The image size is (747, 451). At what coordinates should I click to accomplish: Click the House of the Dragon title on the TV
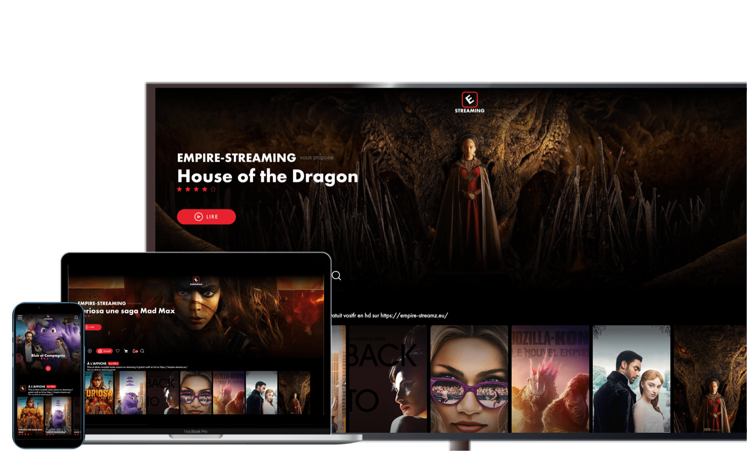pyautogui.click(x=268, y=176)
